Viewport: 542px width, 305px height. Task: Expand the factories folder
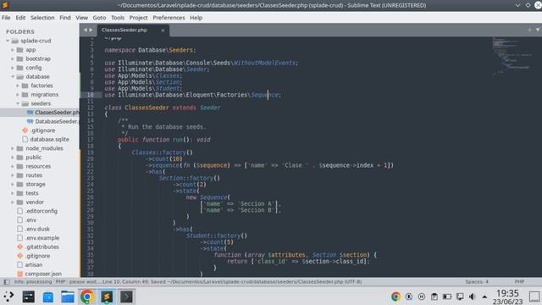(x=18, y=86)
